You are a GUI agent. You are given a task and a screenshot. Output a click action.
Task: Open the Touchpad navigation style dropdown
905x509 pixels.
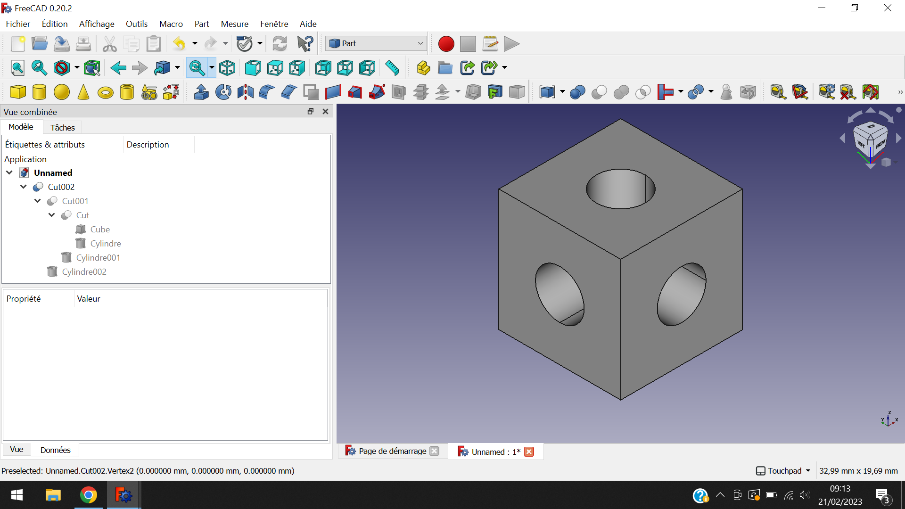click(783, 471)
